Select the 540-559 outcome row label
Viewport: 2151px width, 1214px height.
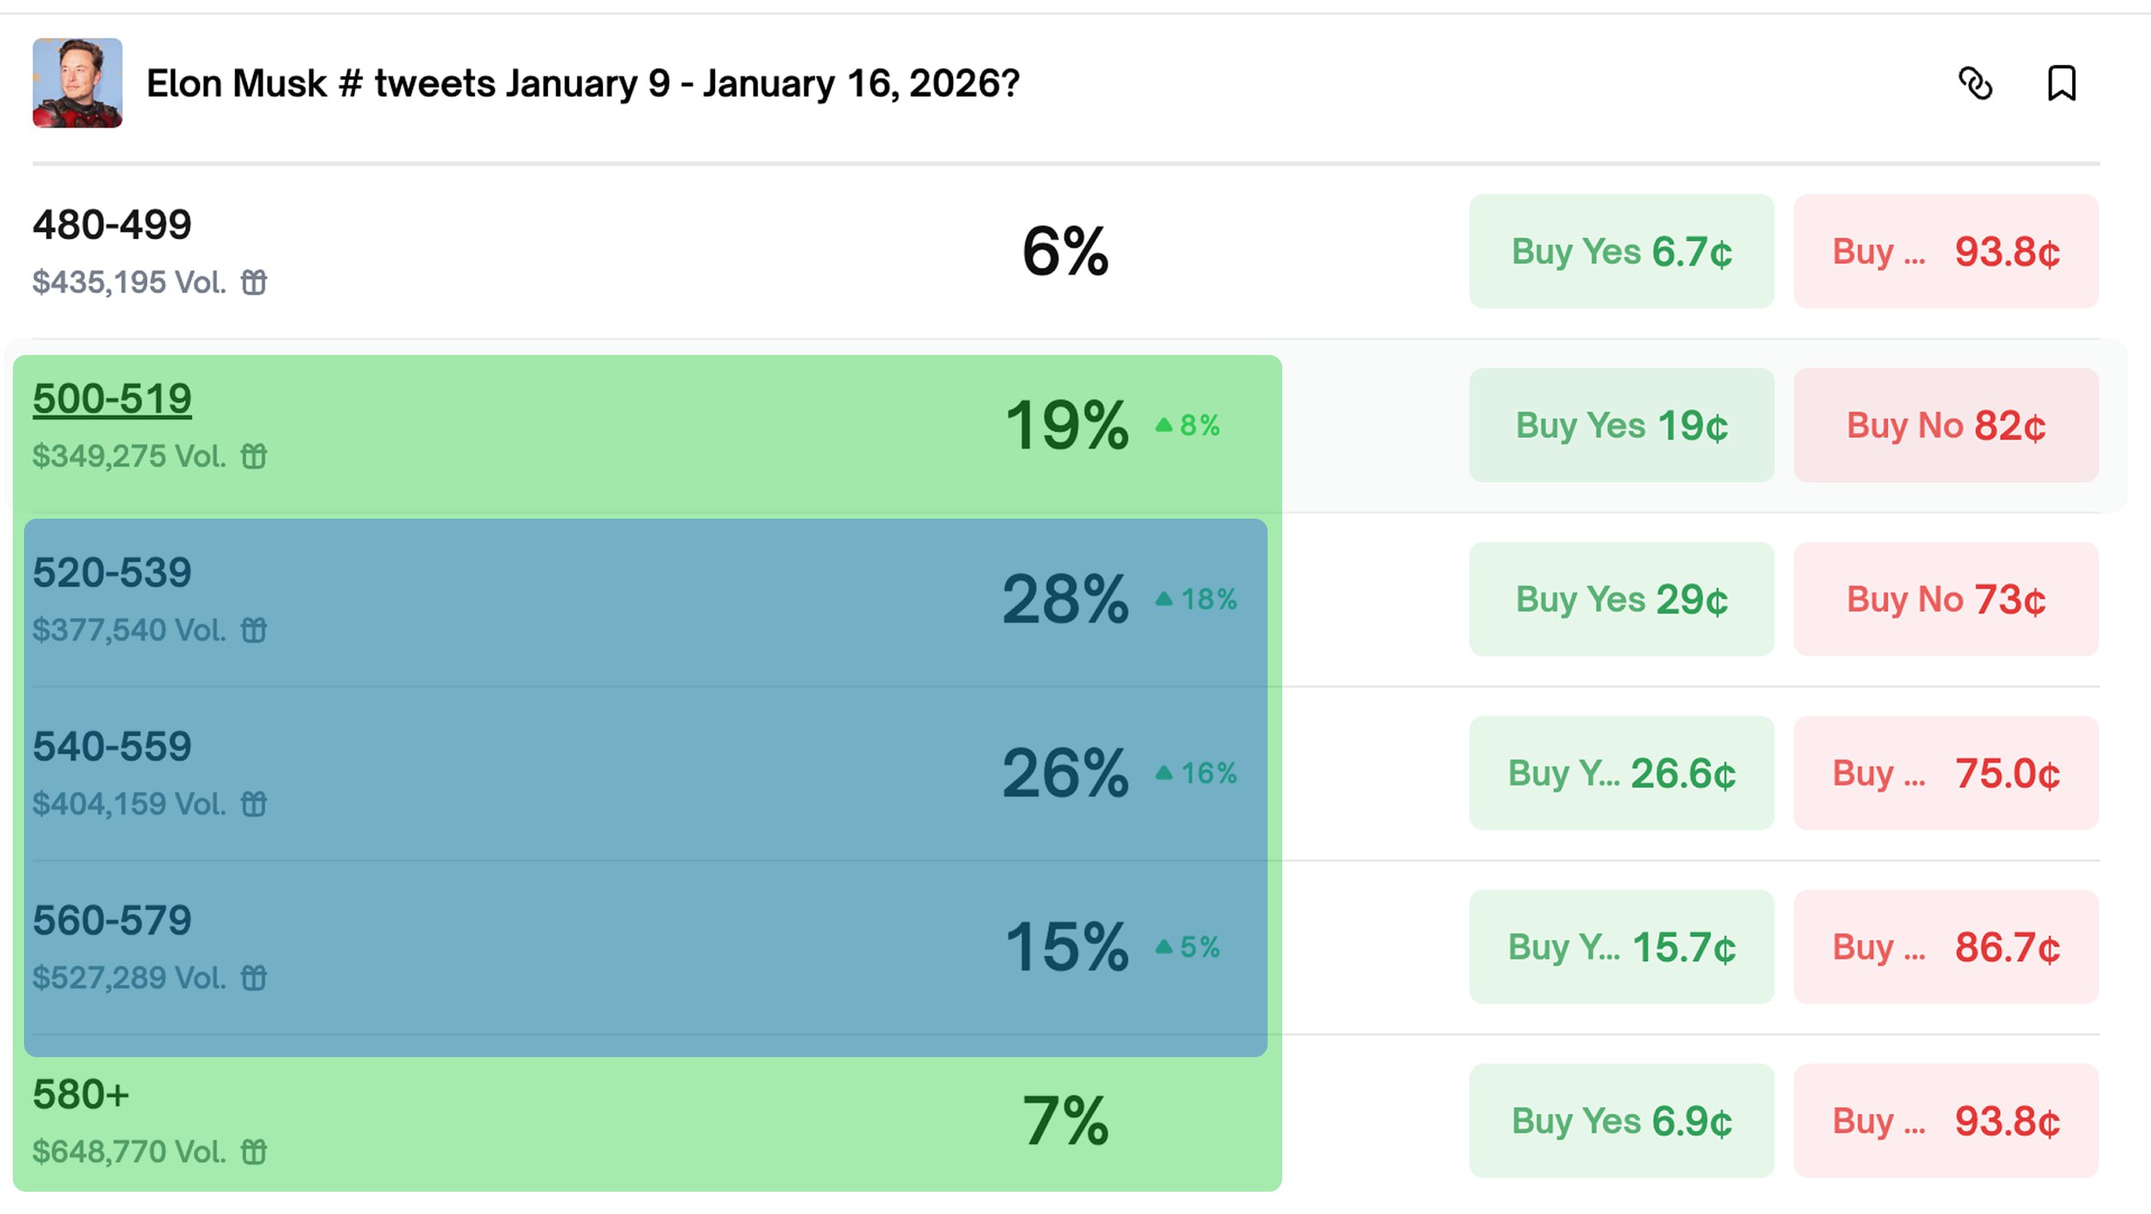[112, 746]
